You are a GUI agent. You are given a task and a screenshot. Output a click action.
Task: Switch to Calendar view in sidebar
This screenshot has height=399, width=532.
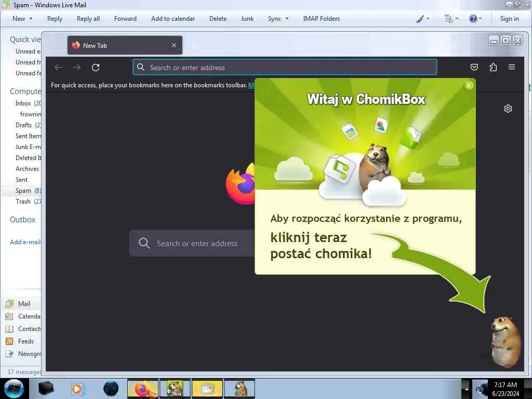point(23,316)
